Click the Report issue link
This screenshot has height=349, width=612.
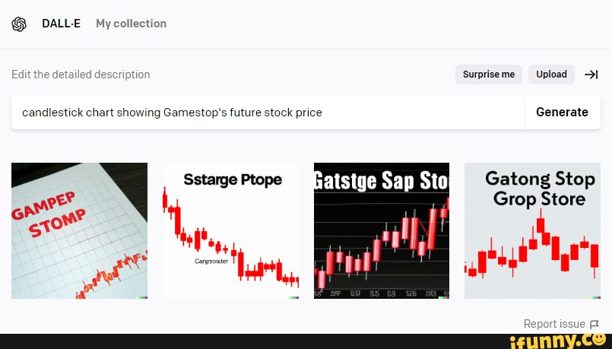[554, 324]
